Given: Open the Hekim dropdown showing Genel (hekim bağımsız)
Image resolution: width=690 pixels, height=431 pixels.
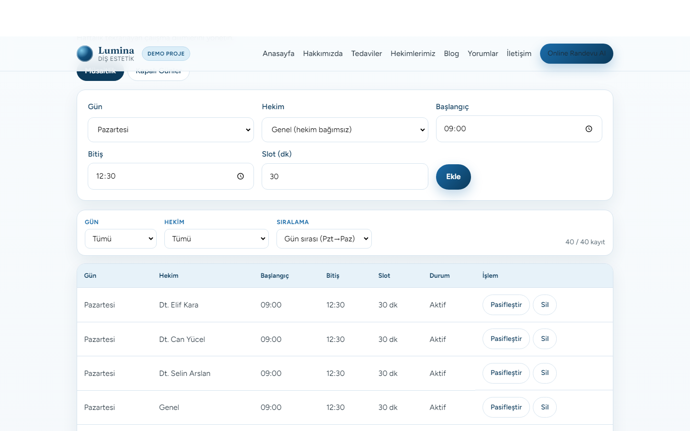Looking at the screenshot, I should point(345,130).
